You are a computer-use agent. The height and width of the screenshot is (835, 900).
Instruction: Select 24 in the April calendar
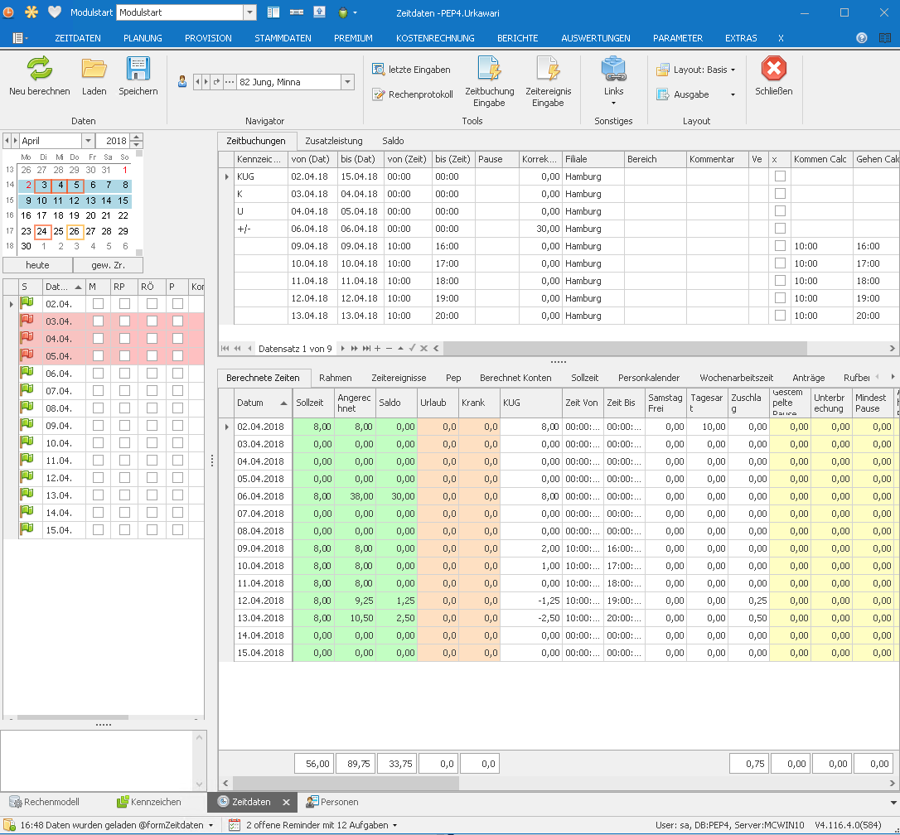[x=42, y=232]
